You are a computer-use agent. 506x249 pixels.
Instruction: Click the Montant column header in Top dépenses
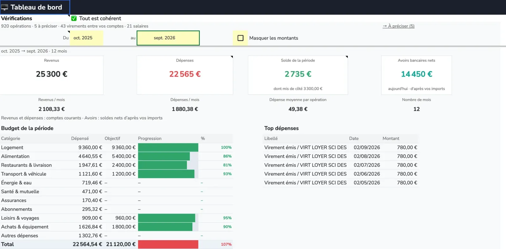[x=391, y=138]
